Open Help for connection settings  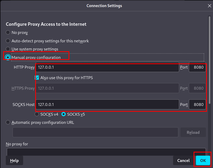[14, 160]
